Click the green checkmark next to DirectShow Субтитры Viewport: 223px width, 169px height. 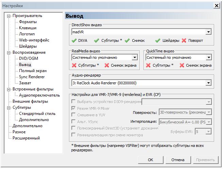point(97,40)
